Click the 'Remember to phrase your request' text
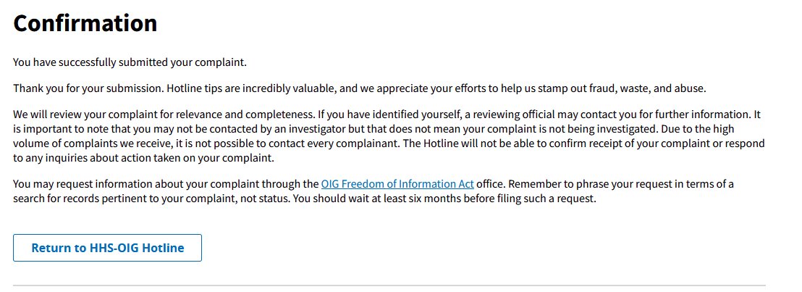The height and width of the screenshot is (292, 802). click(x=581, y=184)
